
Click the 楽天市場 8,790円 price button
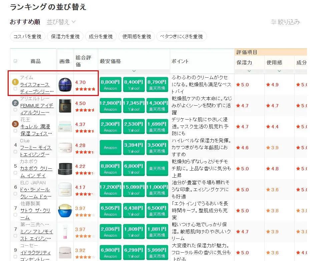click(157, 84)
